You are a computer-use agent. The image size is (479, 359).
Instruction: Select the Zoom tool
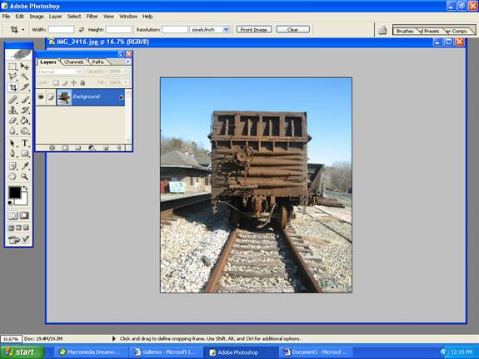(x=24, y=176)
